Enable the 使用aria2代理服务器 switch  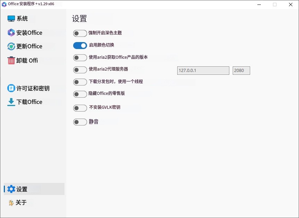(x=80, y=70)
